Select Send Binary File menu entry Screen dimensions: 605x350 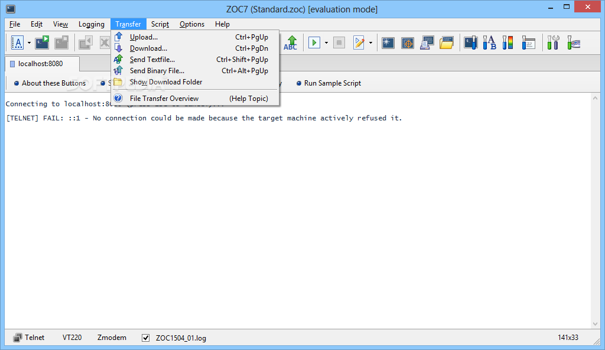195,71
